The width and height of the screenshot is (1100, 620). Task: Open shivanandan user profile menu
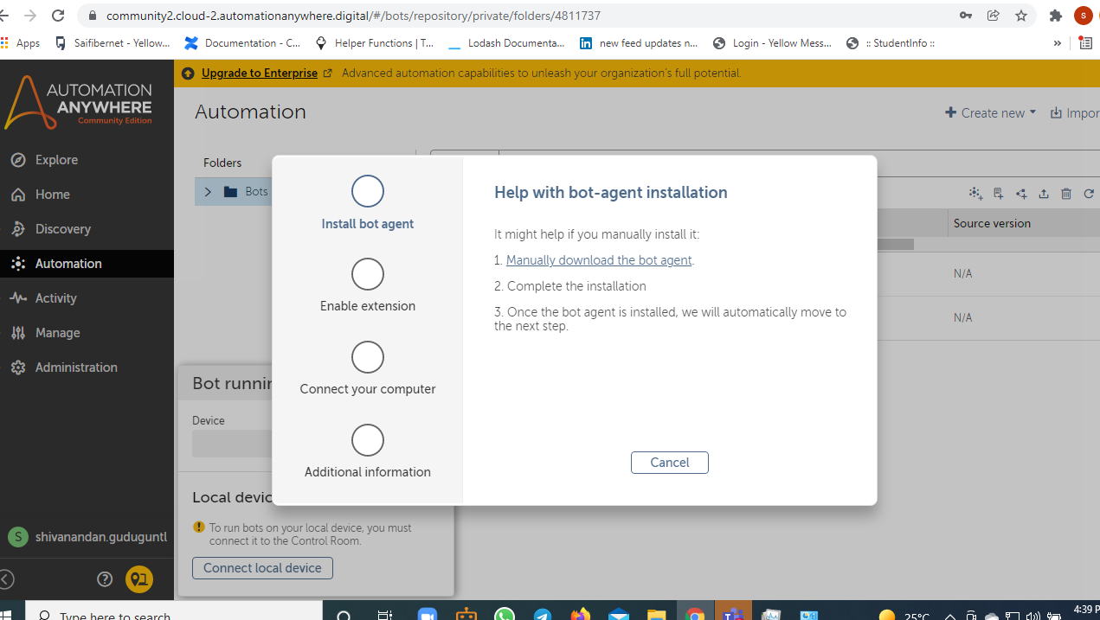pos(87,537)
